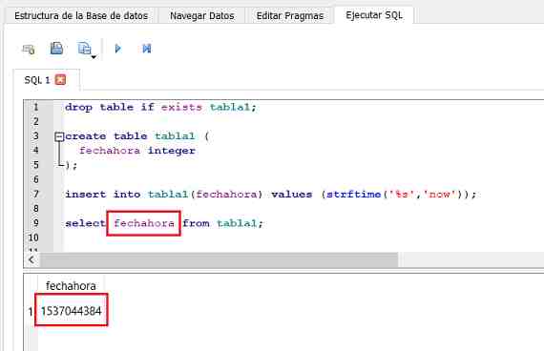Click the horizontal scrollbar left arrow
The image size is (544, 351).
point(31,259)
